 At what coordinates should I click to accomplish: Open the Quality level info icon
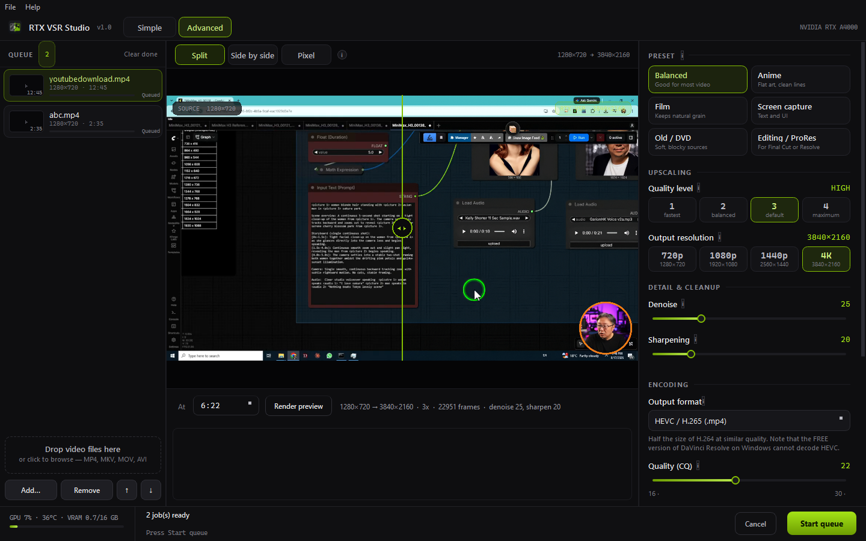pyautogui.click(x=698, y=188)
